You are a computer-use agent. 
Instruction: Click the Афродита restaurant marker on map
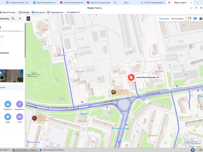click(x=35, y=118)
